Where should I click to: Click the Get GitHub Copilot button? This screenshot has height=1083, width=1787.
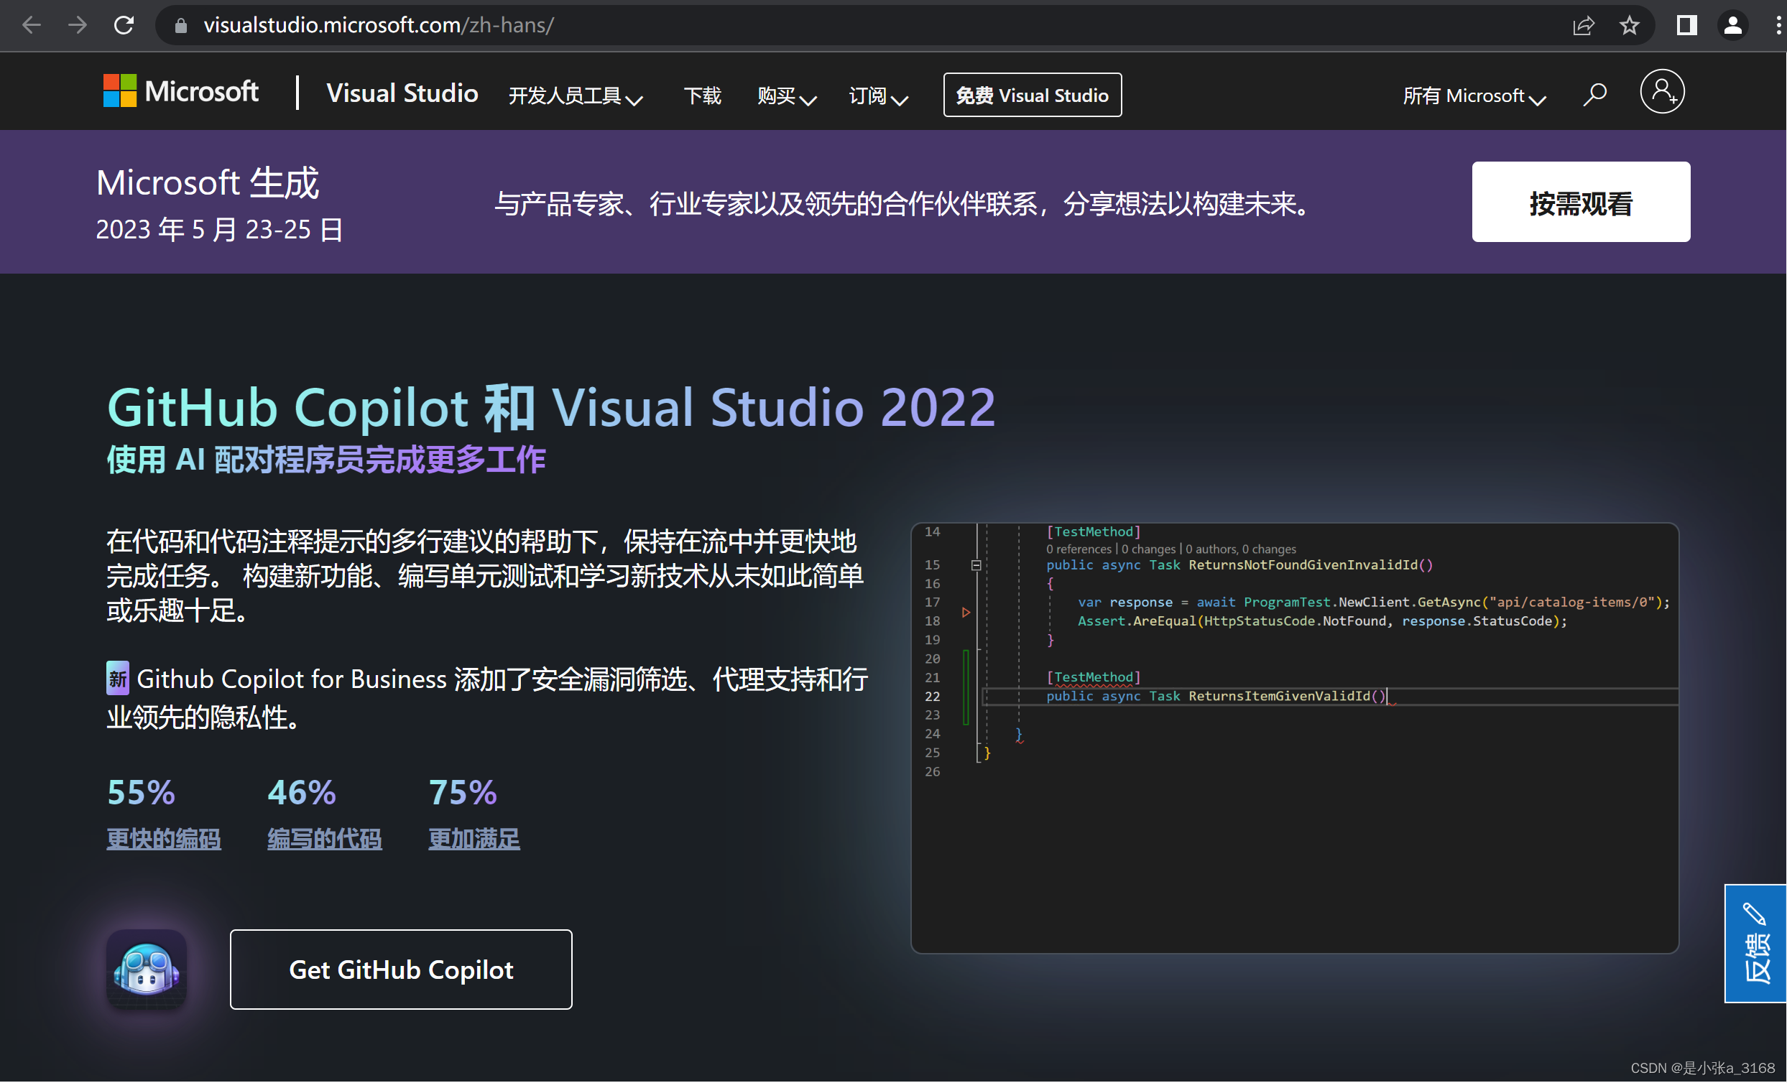tap(401, 970)
